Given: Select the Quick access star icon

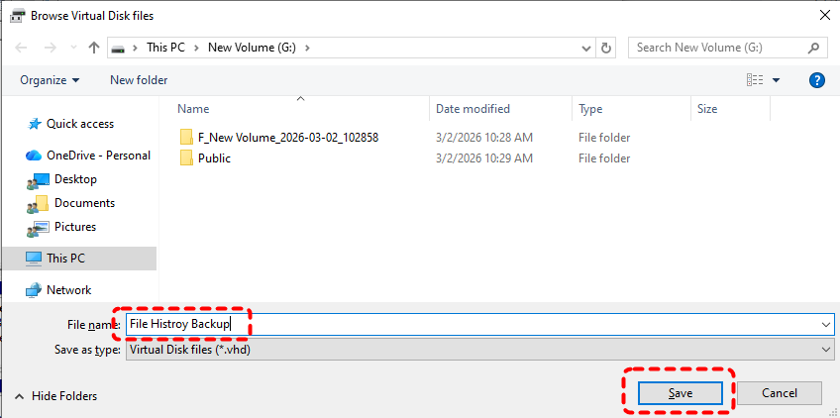Looking at the screenshot, I should [x=35, y=124].
